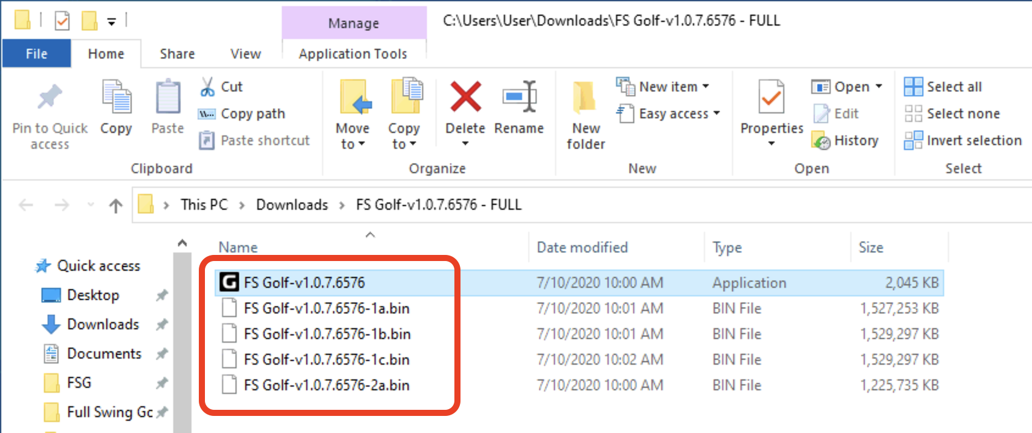
Task: Click the Copy path icon
Action: point(207,114)
